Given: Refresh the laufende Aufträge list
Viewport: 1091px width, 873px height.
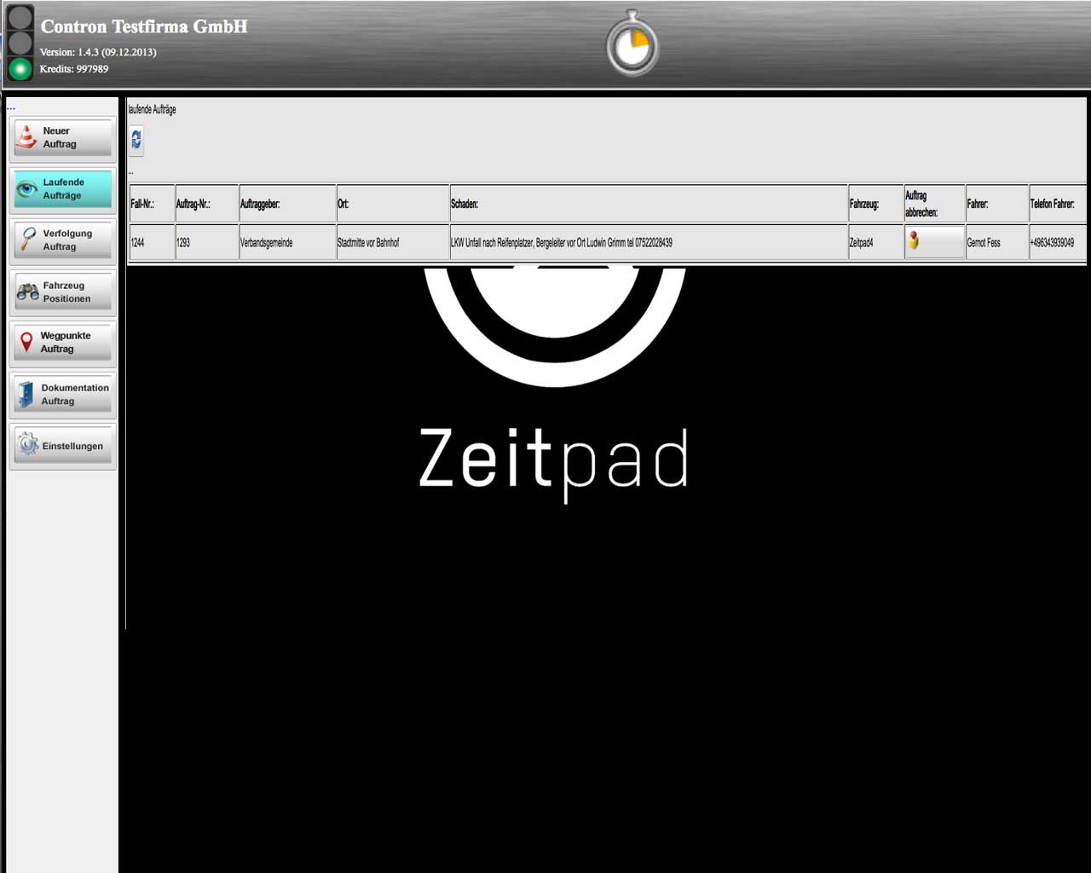Looking at the screenshot, I should (136, 140).
